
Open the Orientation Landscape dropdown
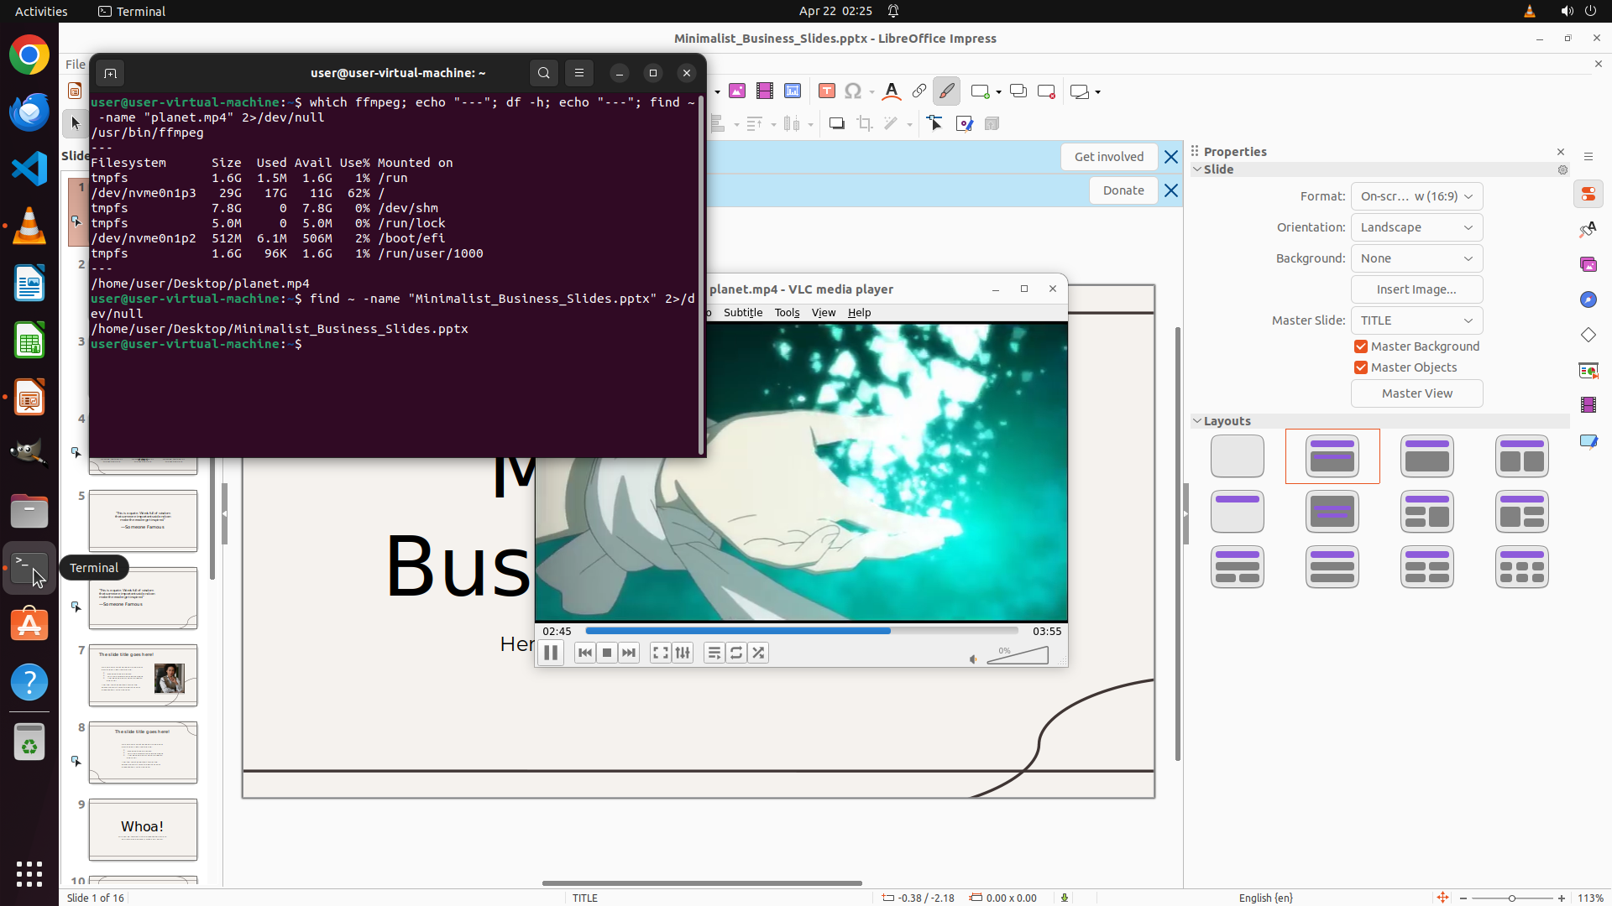(x=1416, y=227)
